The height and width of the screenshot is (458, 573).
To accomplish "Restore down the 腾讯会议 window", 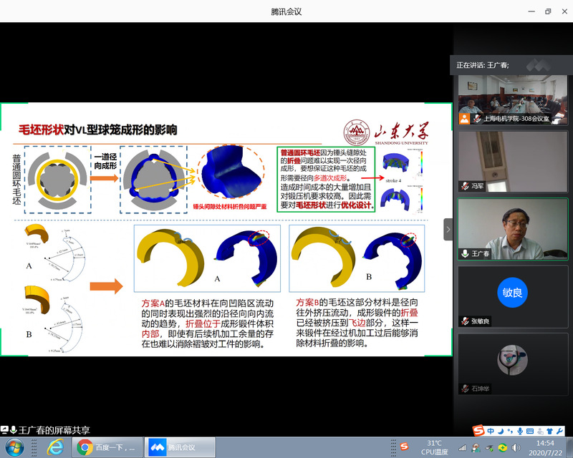I will 548,11.
